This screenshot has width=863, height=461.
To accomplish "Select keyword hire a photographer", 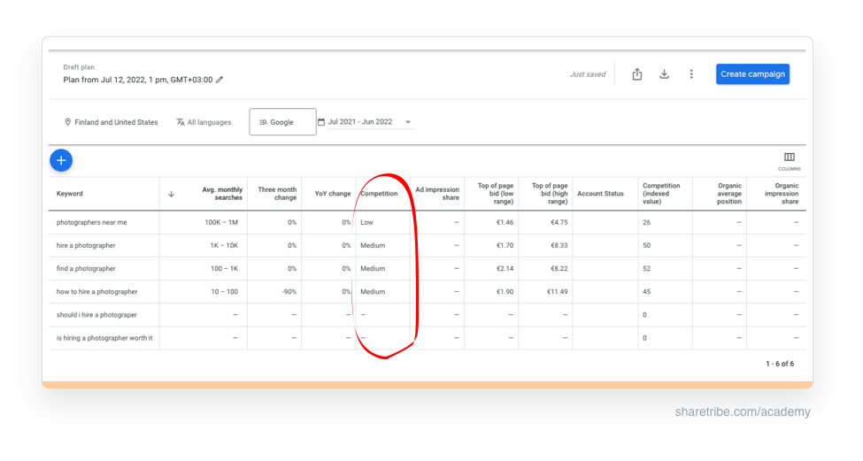I will [x=86, y=246].
